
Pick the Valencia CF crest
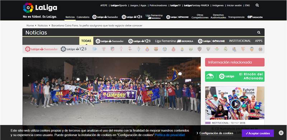point(252,49)
